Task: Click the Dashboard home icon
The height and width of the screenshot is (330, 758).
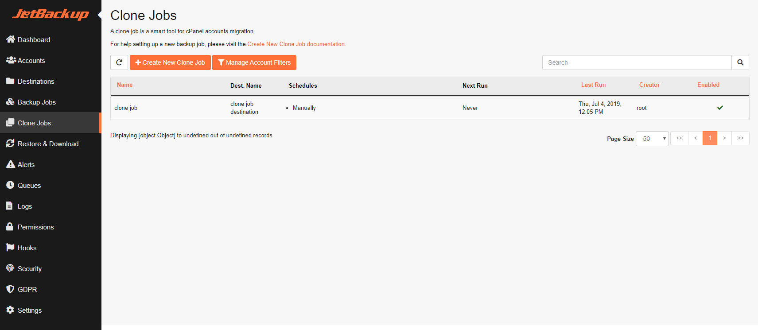Action: coord(11,39)
